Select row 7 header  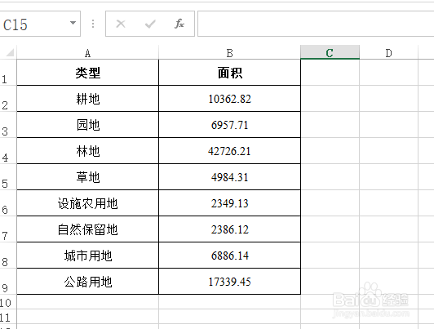[x=8, y=229]
